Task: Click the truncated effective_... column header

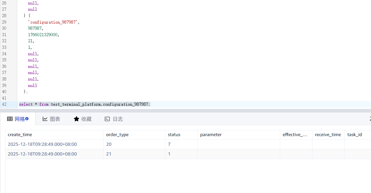Action: [295, 134]
